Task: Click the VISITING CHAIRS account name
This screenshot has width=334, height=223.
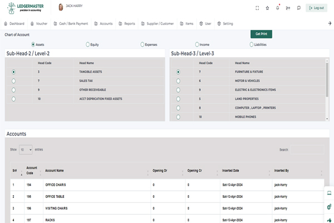Action: 56,209
